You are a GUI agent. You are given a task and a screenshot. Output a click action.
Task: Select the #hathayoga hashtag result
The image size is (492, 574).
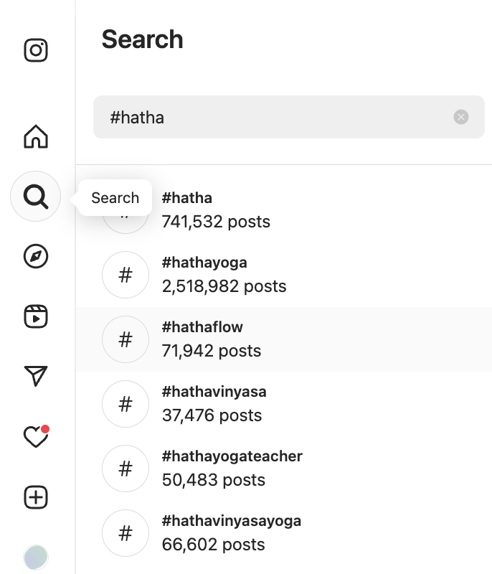click(284, 275)
